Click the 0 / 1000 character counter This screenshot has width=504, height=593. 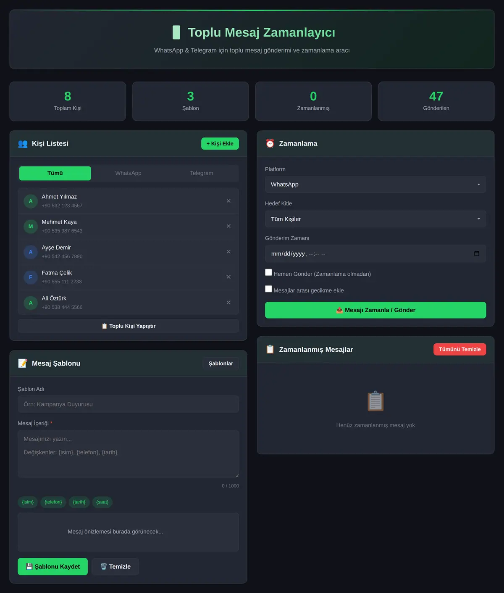(231, 486)
